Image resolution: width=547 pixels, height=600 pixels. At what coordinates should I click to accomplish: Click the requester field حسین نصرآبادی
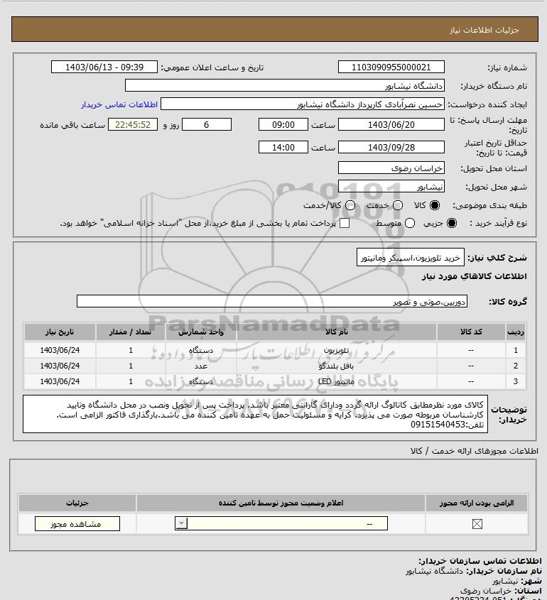point(303,104)
